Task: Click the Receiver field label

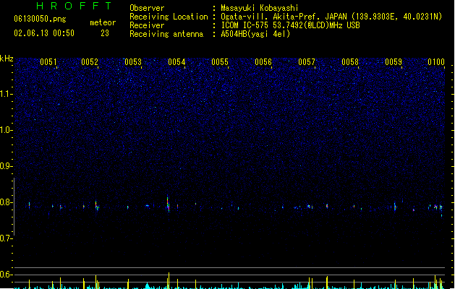Action: click(147, 25)
